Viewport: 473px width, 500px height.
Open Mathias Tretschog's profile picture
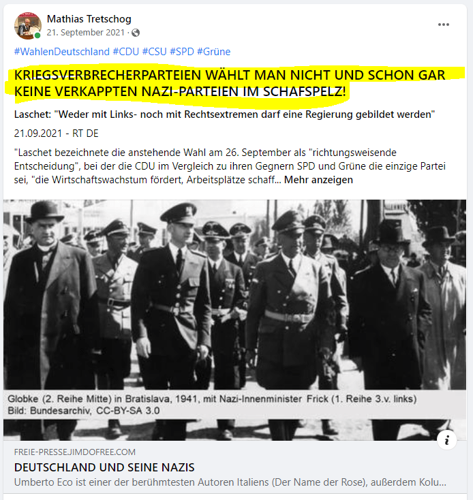pyautogui.click(x=28, y=26)
